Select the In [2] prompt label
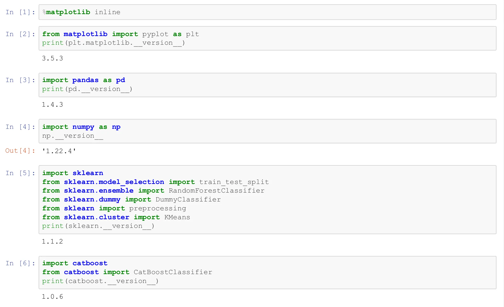This screenshot has width=504, height=307. click(20, 34)
